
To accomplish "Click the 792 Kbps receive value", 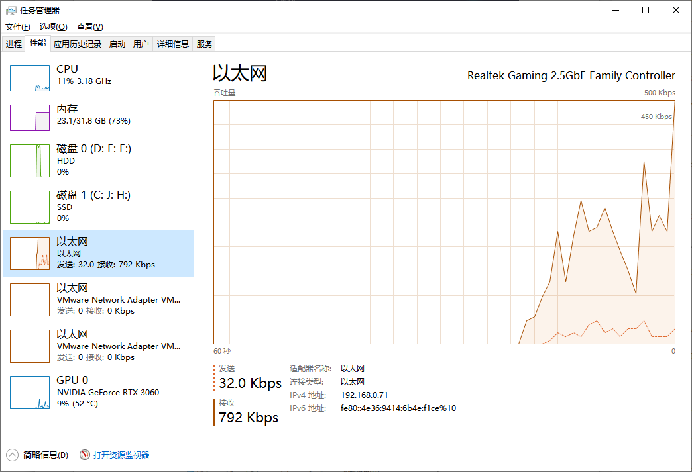I will tap(249, 417).
